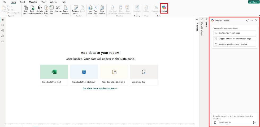The width and height of the screenshot is (260, 127).
Task: Open the Select skills dropdown in Copilot
Action: [x=225, y=123]
